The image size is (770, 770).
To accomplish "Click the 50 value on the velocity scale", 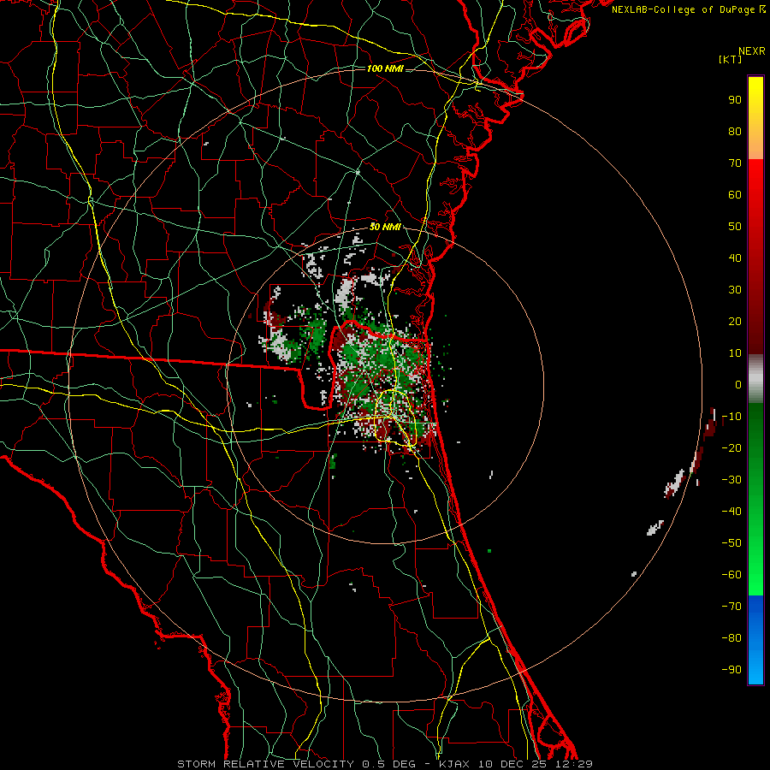I will coord(735,227).
